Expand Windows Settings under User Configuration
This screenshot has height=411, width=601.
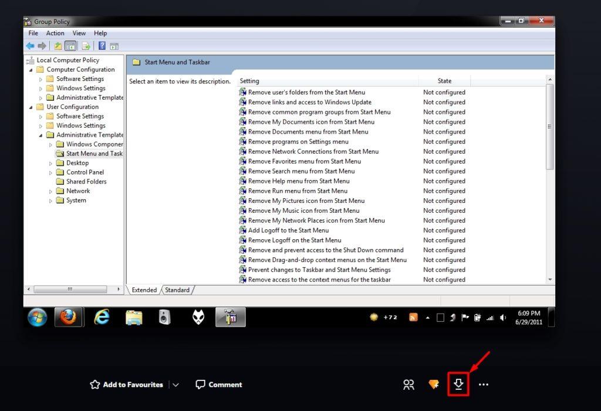40,126
